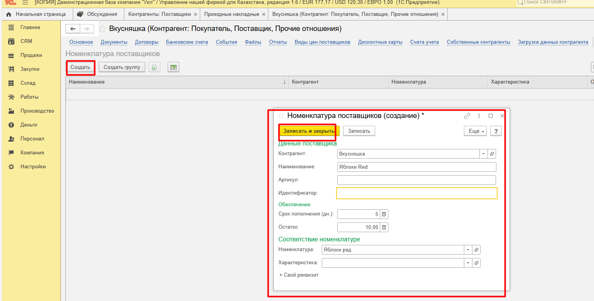The image size is (594, 301).
Task: Switch to the Приходные накладные tab
Action: tap(232, 14)
